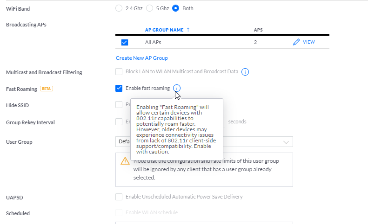
Task: Choose the Both WiFi band radio button
Action: pos(176,8)
